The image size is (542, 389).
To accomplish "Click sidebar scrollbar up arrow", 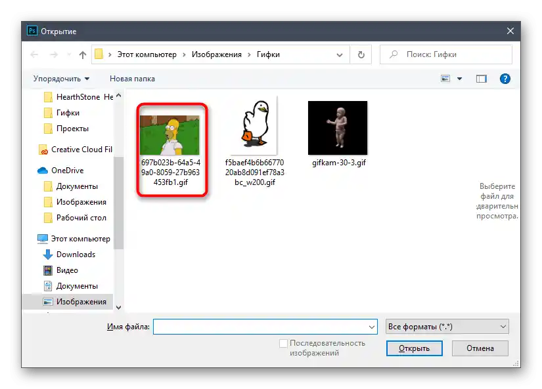I will 118,95.
